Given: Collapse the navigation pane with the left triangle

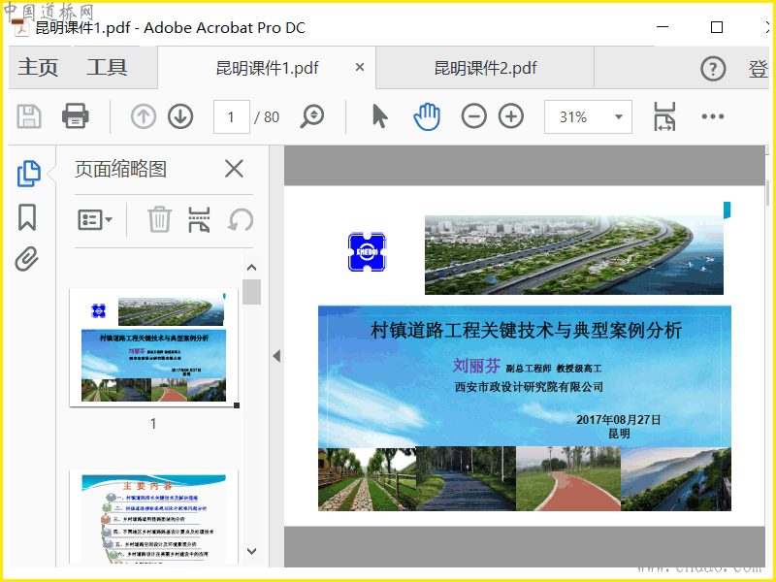Looking at the screenshot, I should pos(276,356).
